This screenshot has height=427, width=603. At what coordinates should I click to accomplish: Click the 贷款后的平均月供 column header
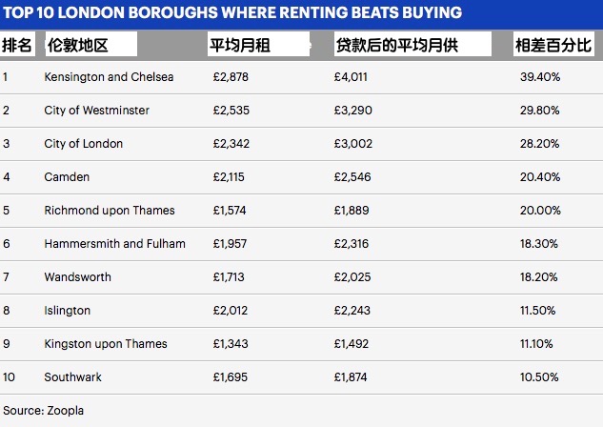coord(394,45)
